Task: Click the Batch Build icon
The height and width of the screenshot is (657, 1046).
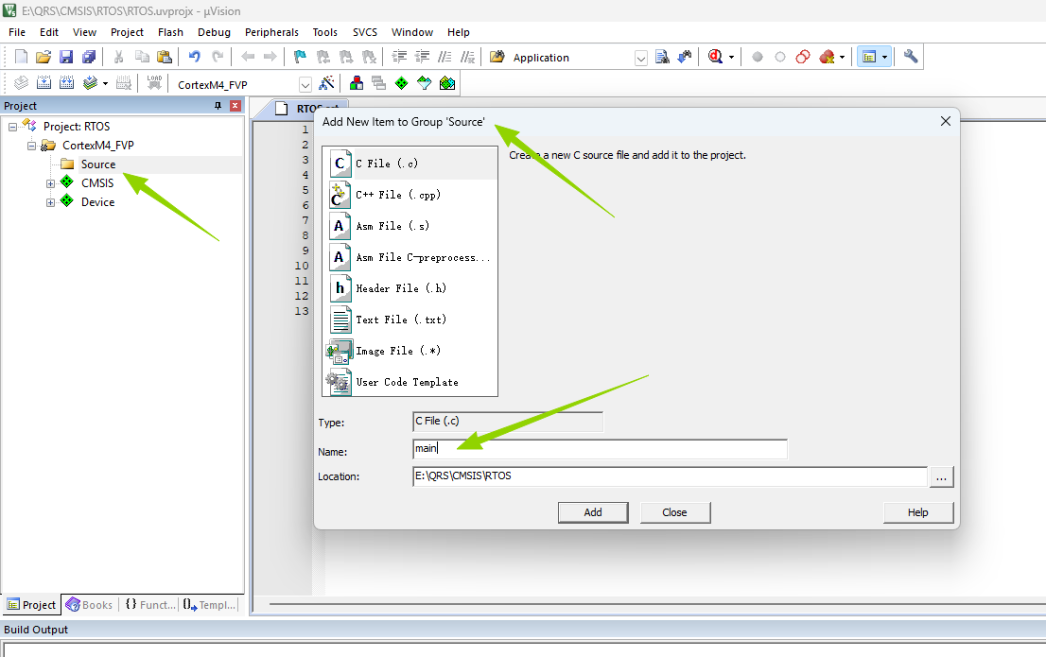Action: (x=90, y=83)
